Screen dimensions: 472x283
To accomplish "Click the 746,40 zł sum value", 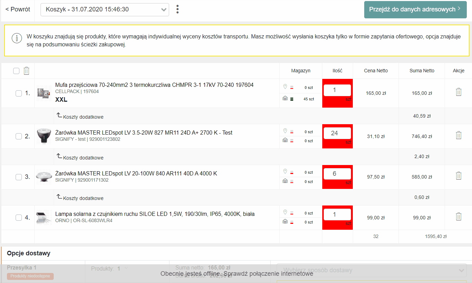I will 422,136.
